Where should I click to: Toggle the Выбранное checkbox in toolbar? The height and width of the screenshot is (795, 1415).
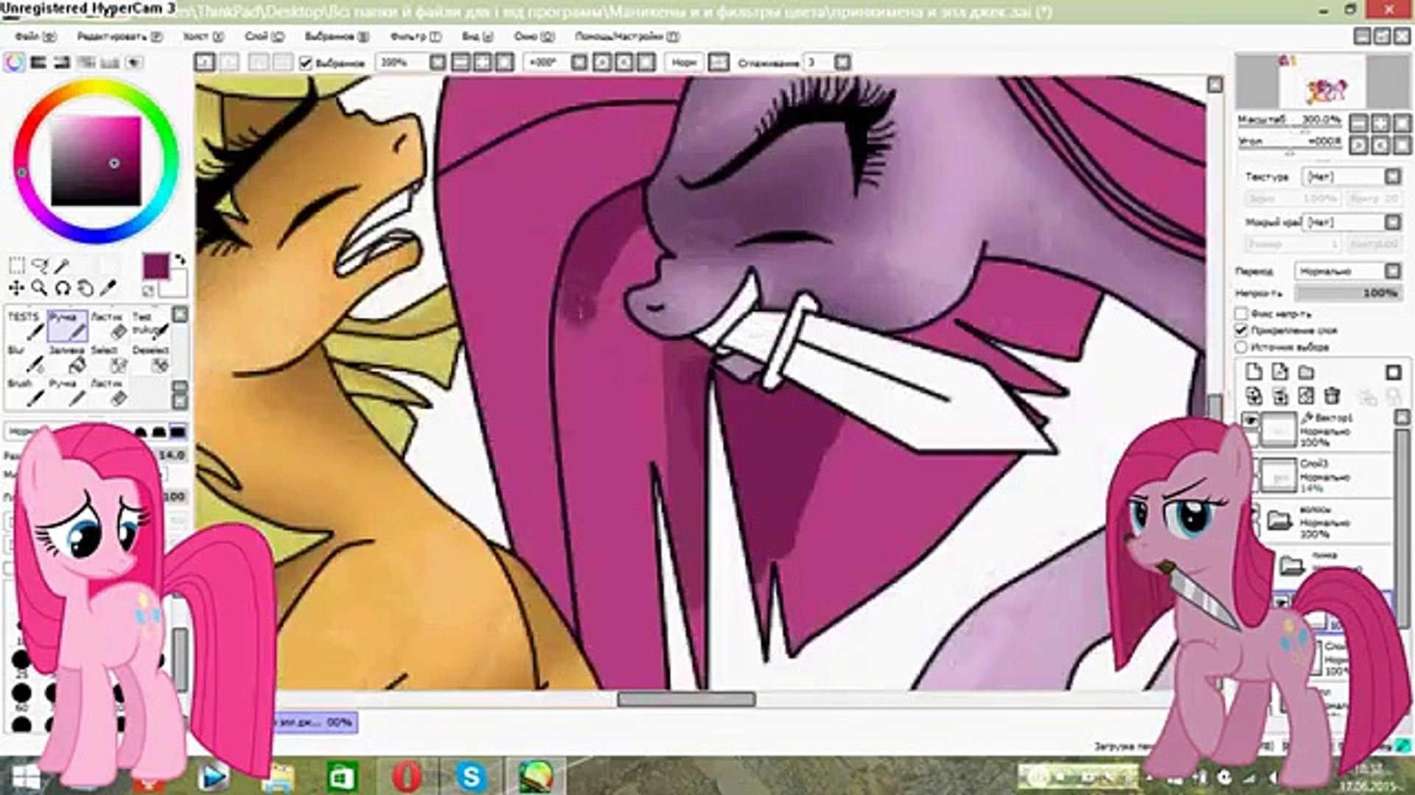[307, 63]
